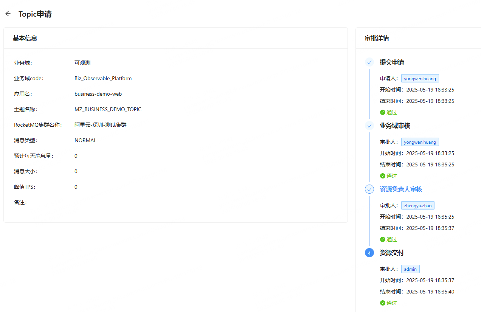Click the checkmark step icon for 资源负责人审核
The height and width of the screenshot is (312, 481).
369,189
